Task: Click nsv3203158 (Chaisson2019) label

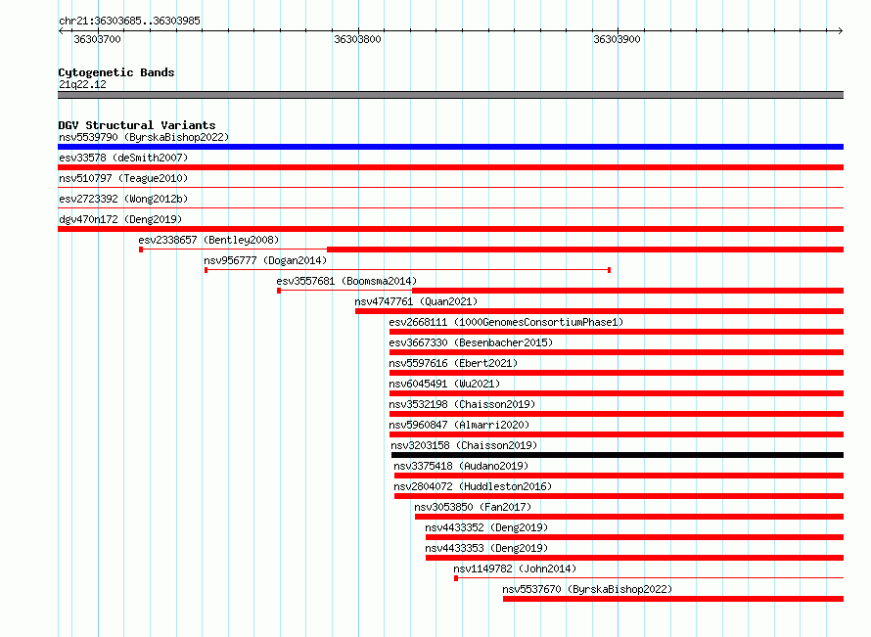Action: click(x=464, y=445)
